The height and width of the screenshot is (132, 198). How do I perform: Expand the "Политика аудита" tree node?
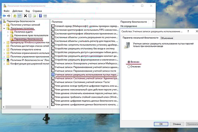click(x=8, y=32)
